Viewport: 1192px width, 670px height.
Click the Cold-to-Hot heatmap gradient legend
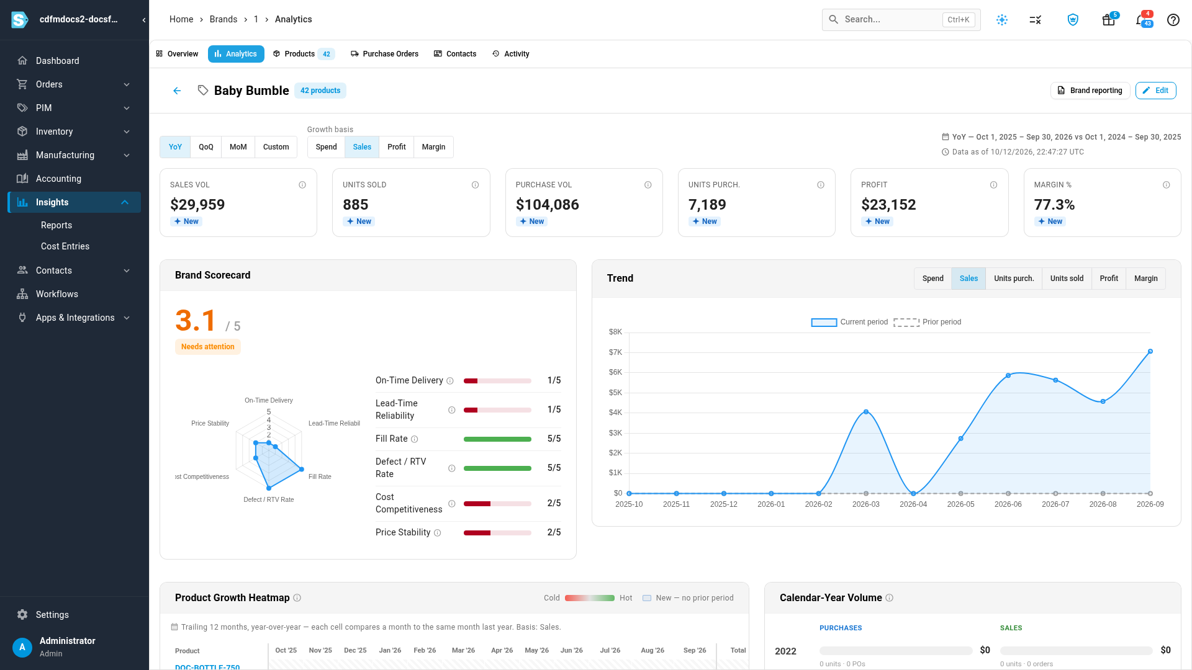[x=589, y=598]
